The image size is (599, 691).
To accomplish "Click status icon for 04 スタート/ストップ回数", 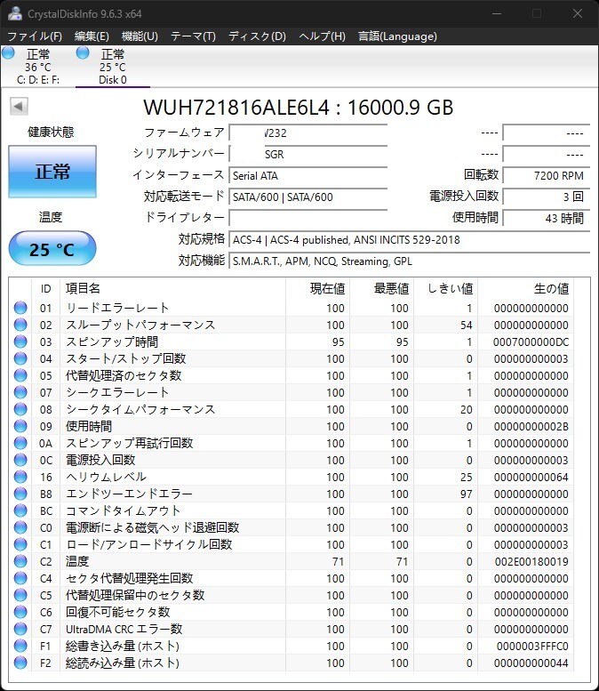I will 20,358.
